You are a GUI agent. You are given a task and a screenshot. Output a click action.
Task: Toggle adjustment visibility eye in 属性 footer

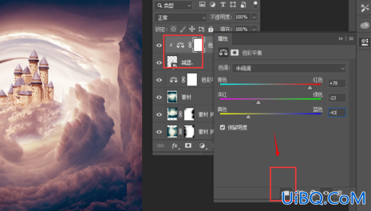(x=326, y=193)
